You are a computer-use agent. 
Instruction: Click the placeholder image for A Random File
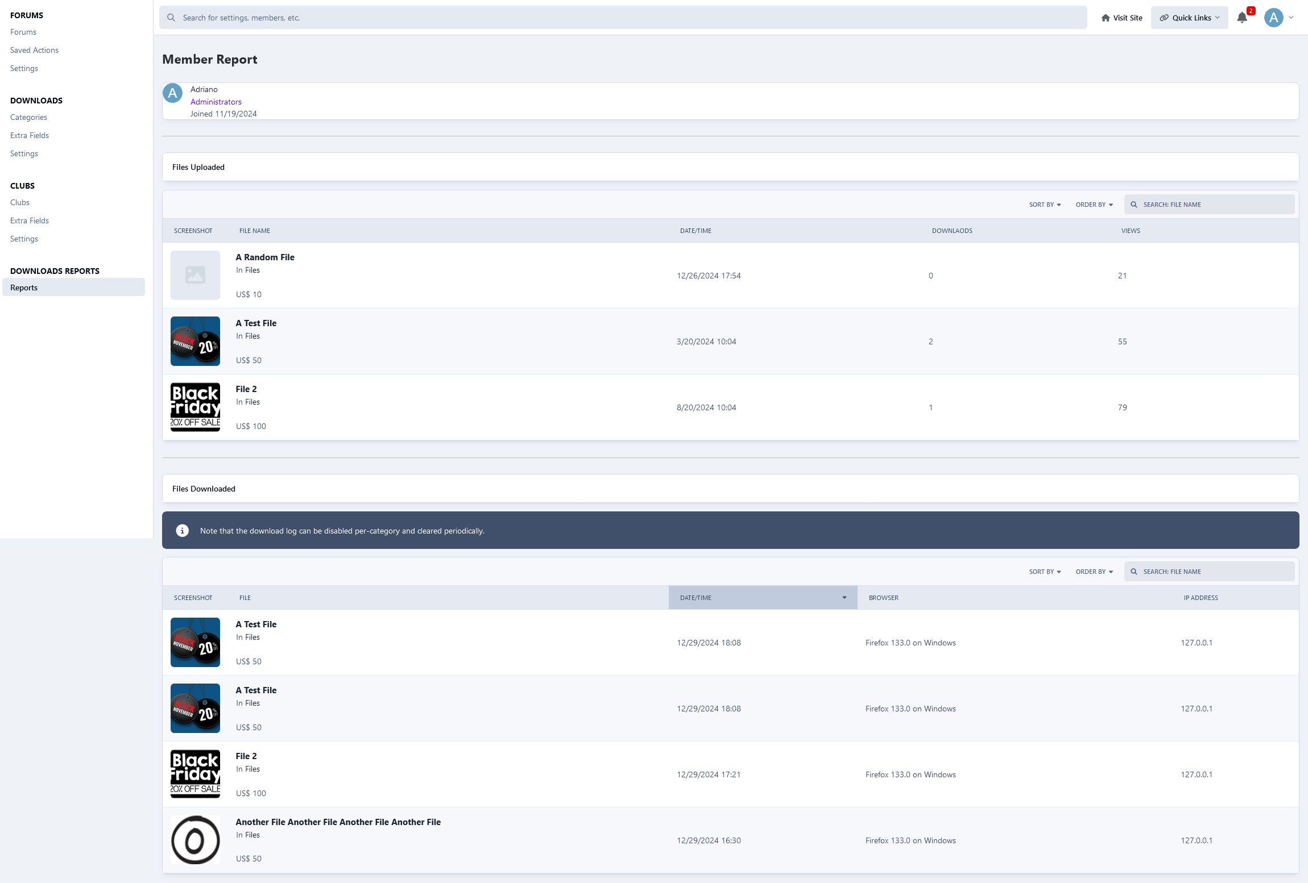[195, 275]
